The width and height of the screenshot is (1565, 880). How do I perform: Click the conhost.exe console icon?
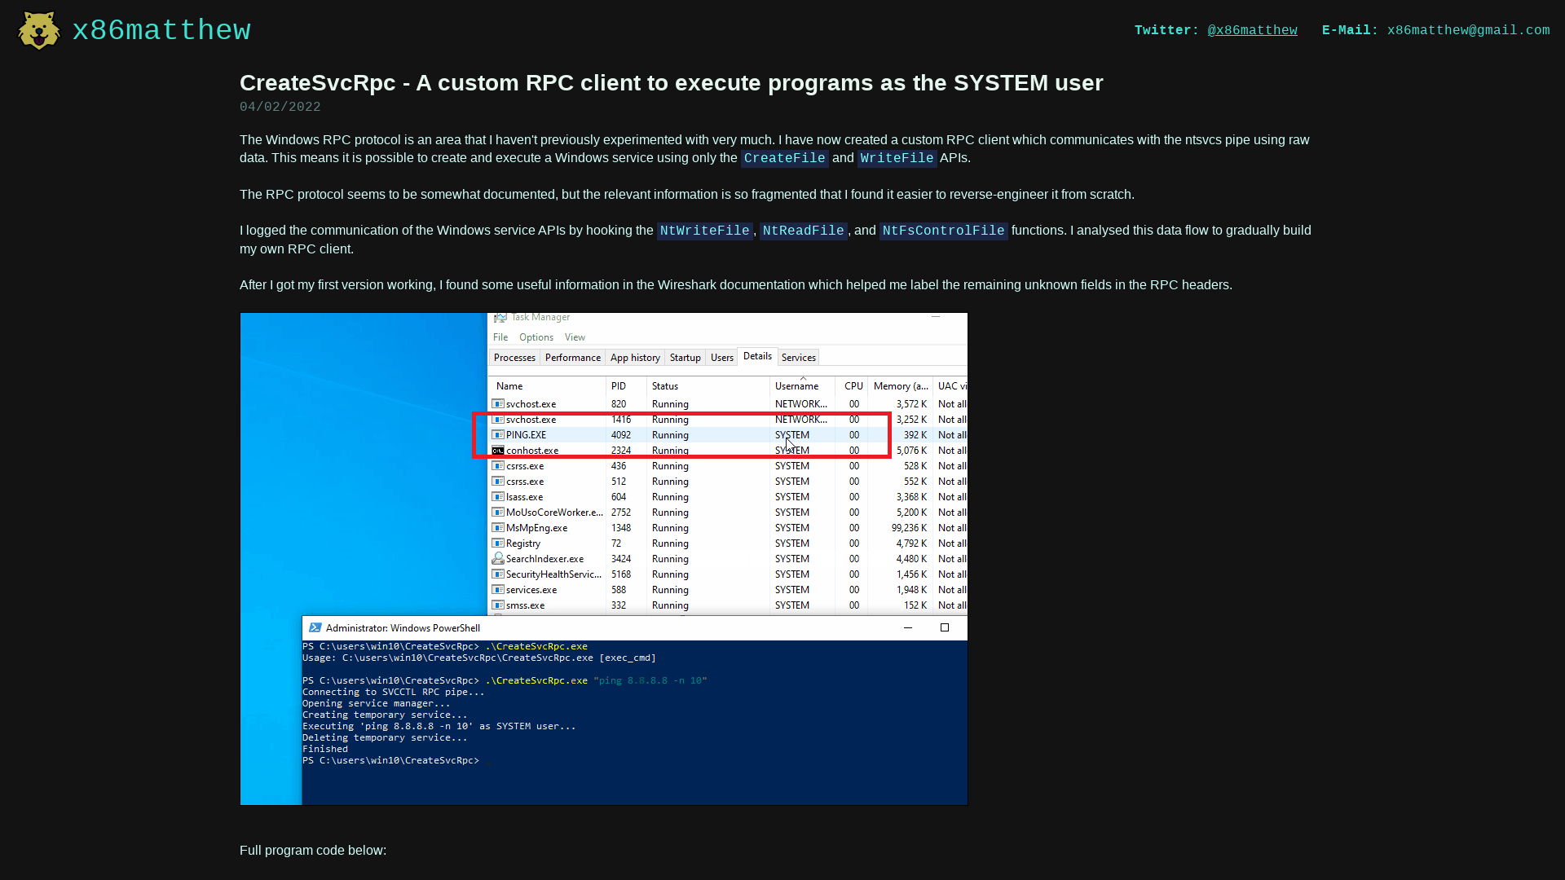[497, 451]
